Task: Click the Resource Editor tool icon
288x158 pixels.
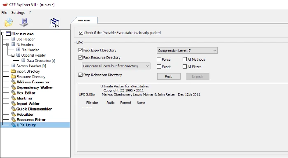Action: (14, 119)
